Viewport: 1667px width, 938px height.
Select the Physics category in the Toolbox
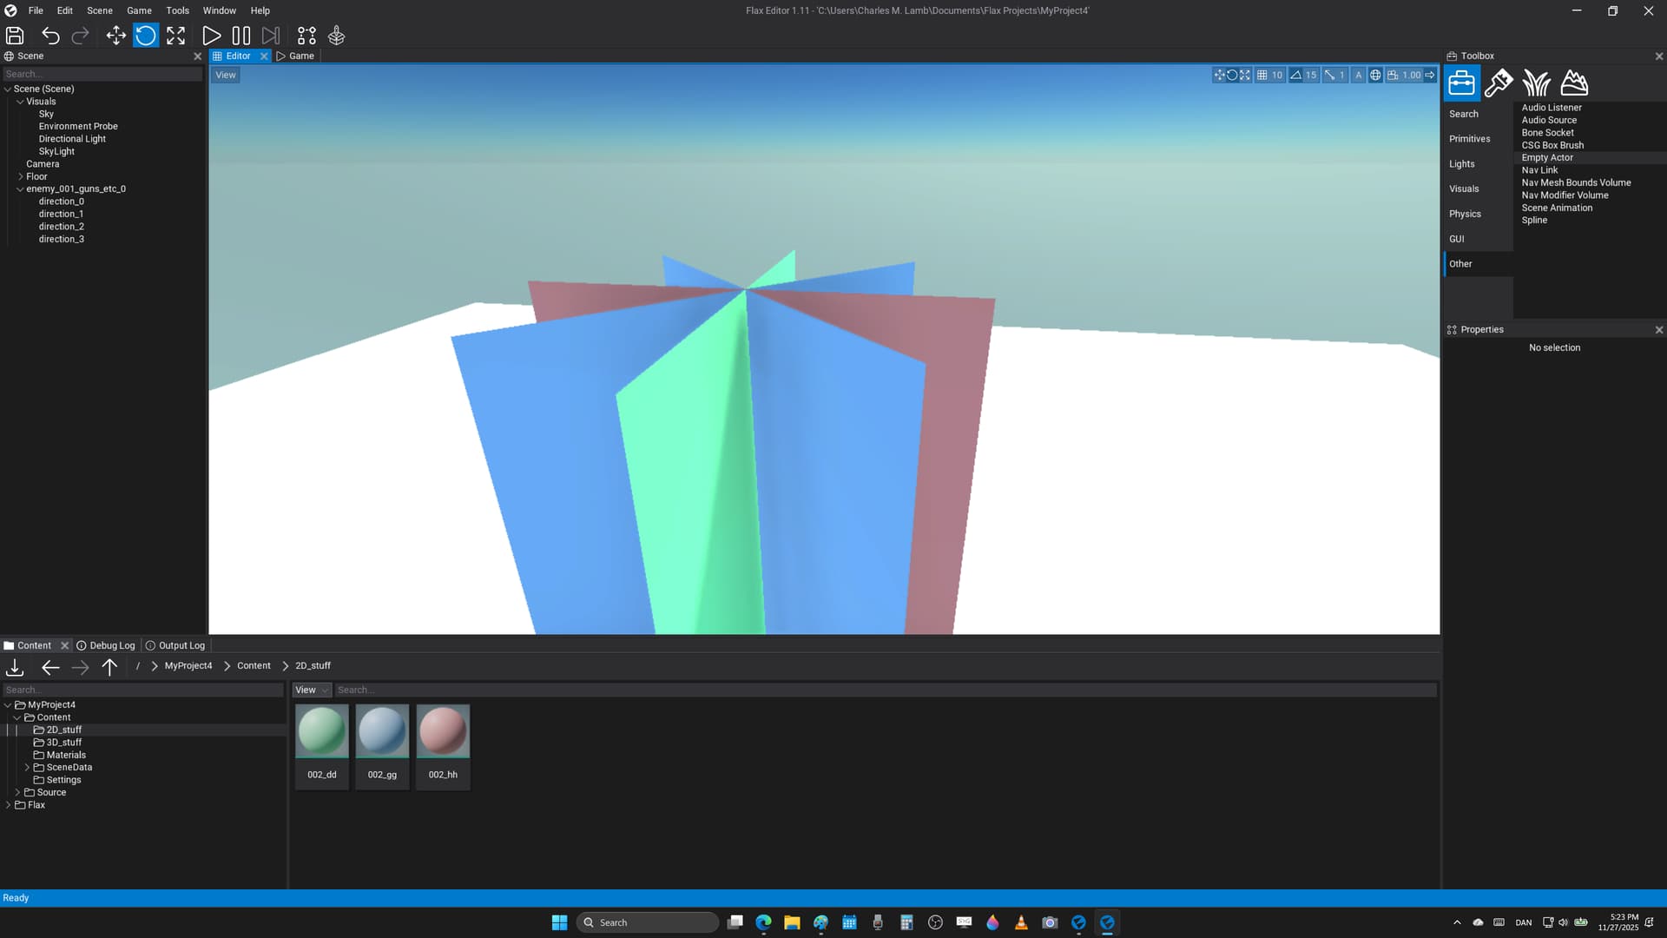[x=1465, y=214]
